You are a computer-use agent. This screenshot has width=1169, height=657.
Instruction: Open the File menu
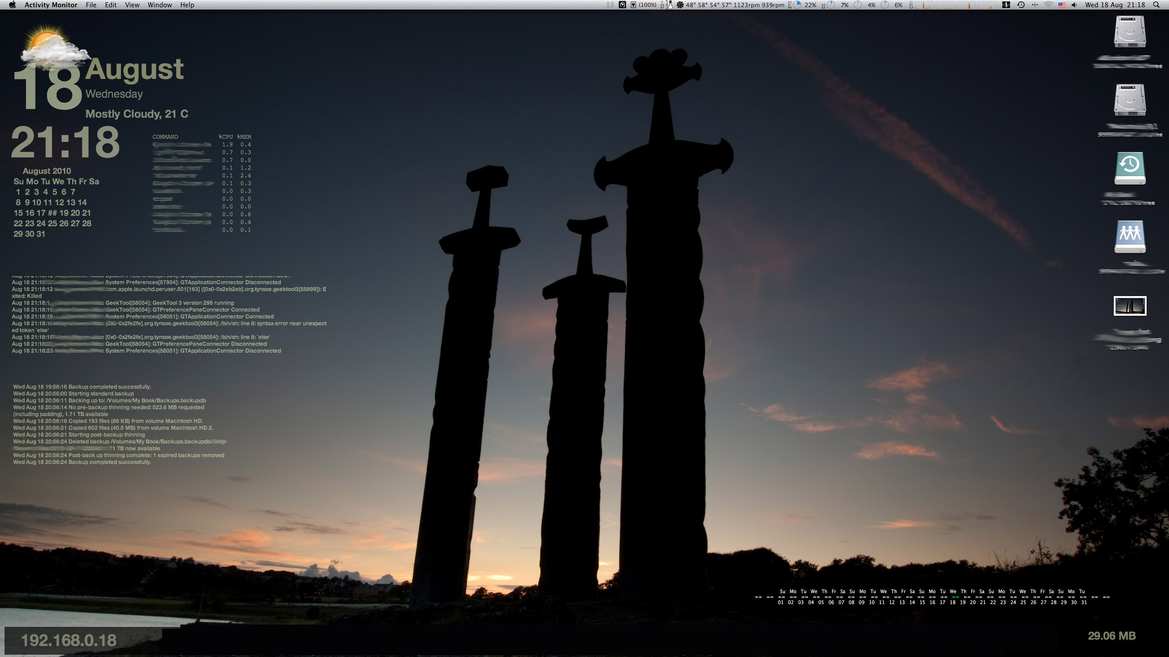tap(91, 5)
